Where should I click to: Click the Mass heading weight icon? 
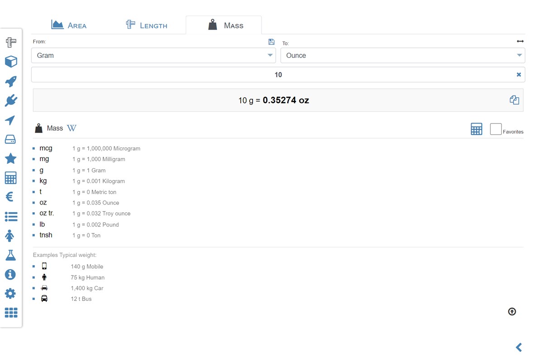(38, 128)
